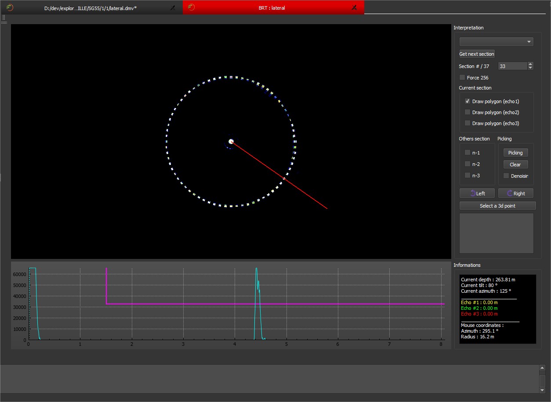The width and height of the screenshot is (551, 402).
Task: Click the rotate Right arrow button
Action: click(516, 193)
